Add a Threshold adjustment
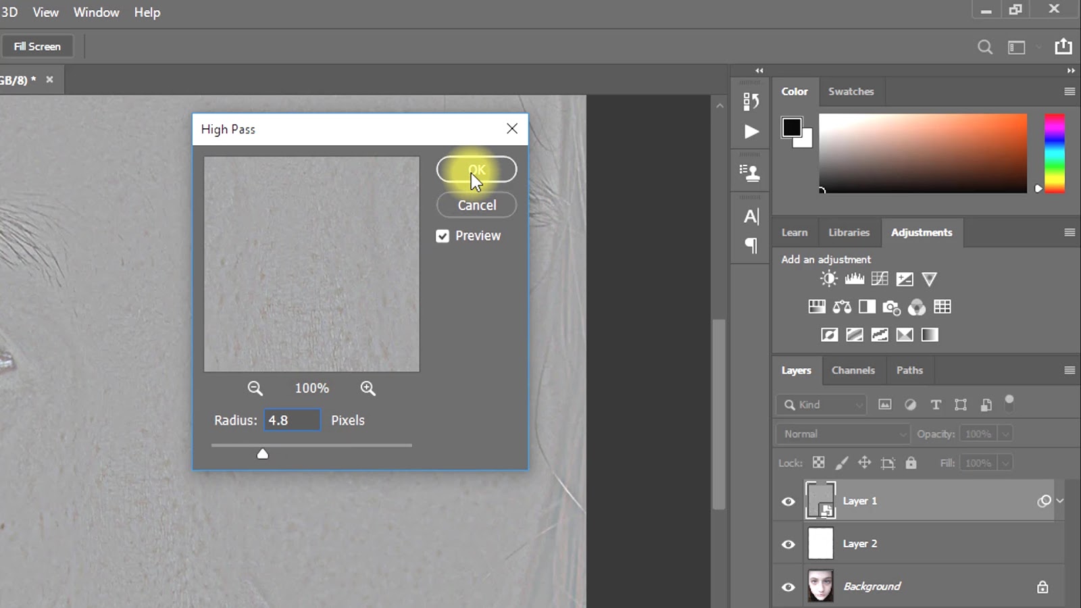The height and width of the screenshot is (608, 1081). [x=880, y=335]
